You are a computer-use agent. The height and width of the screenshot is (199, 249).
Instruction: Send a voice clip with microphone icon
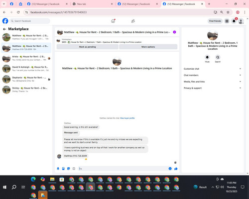[x=58, y=169]
